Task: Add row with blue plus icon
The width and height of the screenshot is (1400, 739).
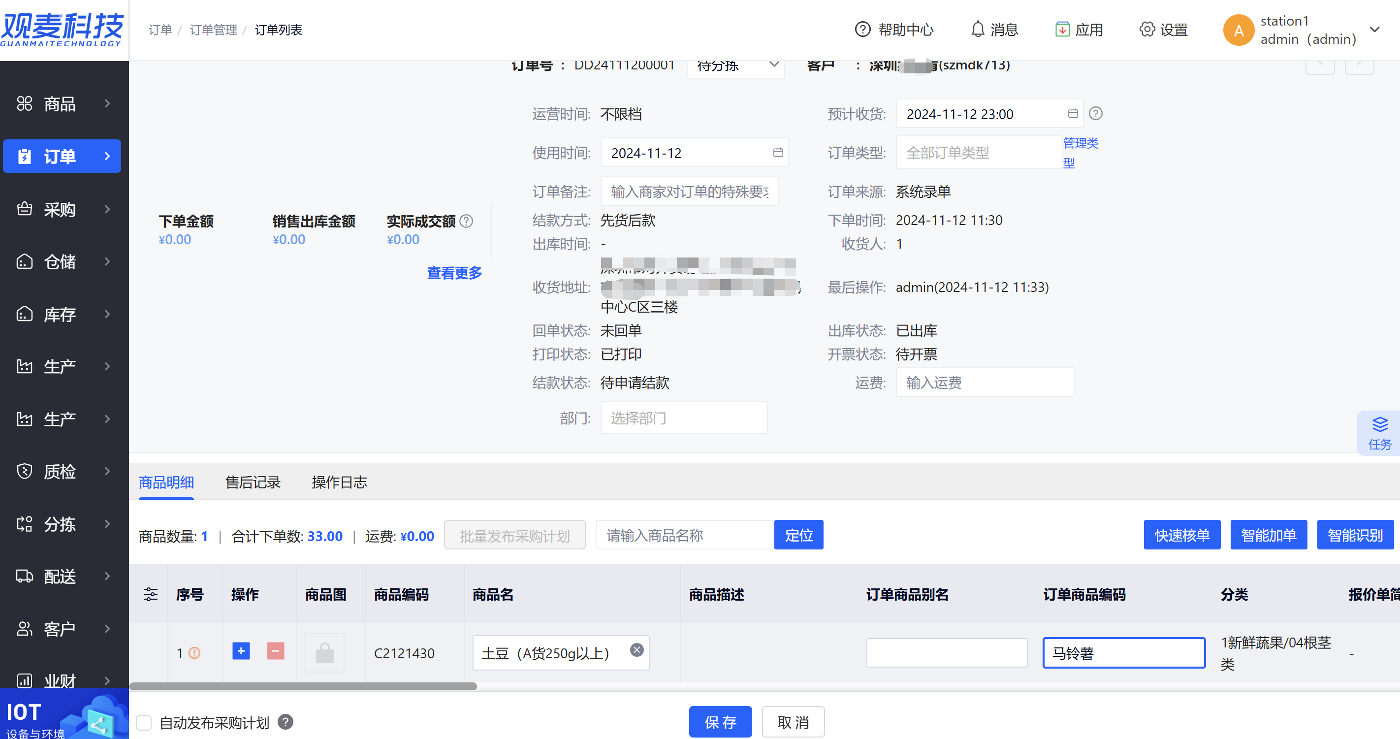Action: 241,650
